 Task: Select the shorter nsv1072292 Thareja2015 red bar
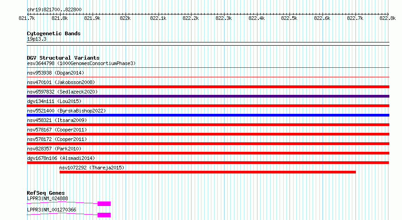tap(208, 172)
